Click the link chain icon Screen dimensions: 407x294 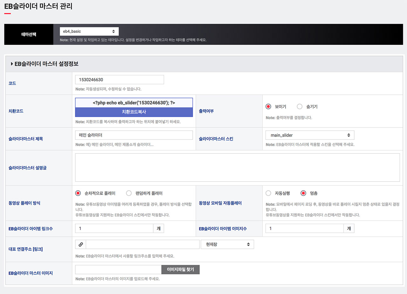click(81, 244)
